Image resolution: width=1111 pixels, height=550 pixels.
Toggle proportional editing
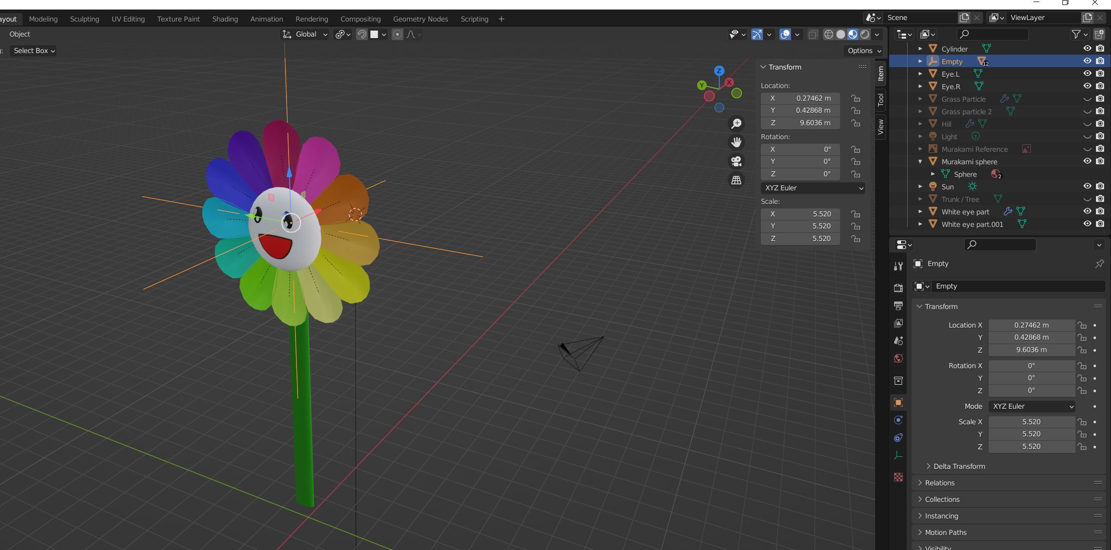coord(397,34)
